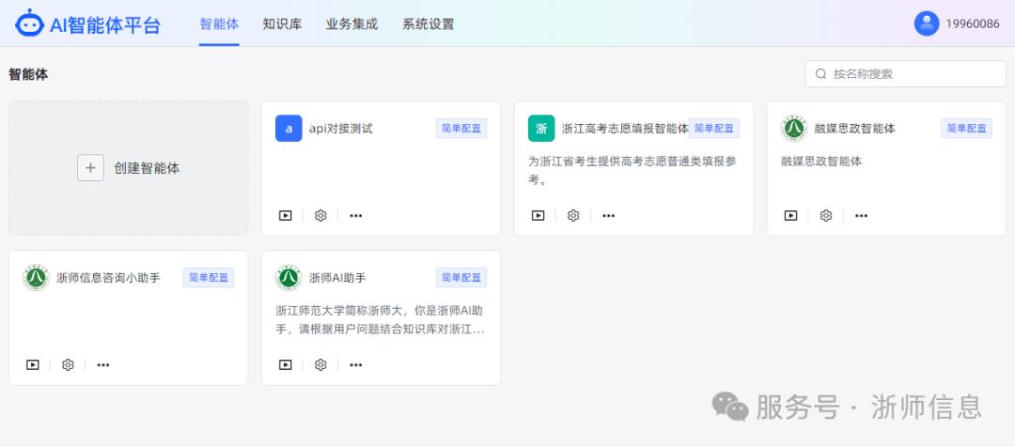Click the 浙江高考志愿填报智能体 card title
Screen dimensions: 1015x447
pyautogui.click(x=625, y=128)
